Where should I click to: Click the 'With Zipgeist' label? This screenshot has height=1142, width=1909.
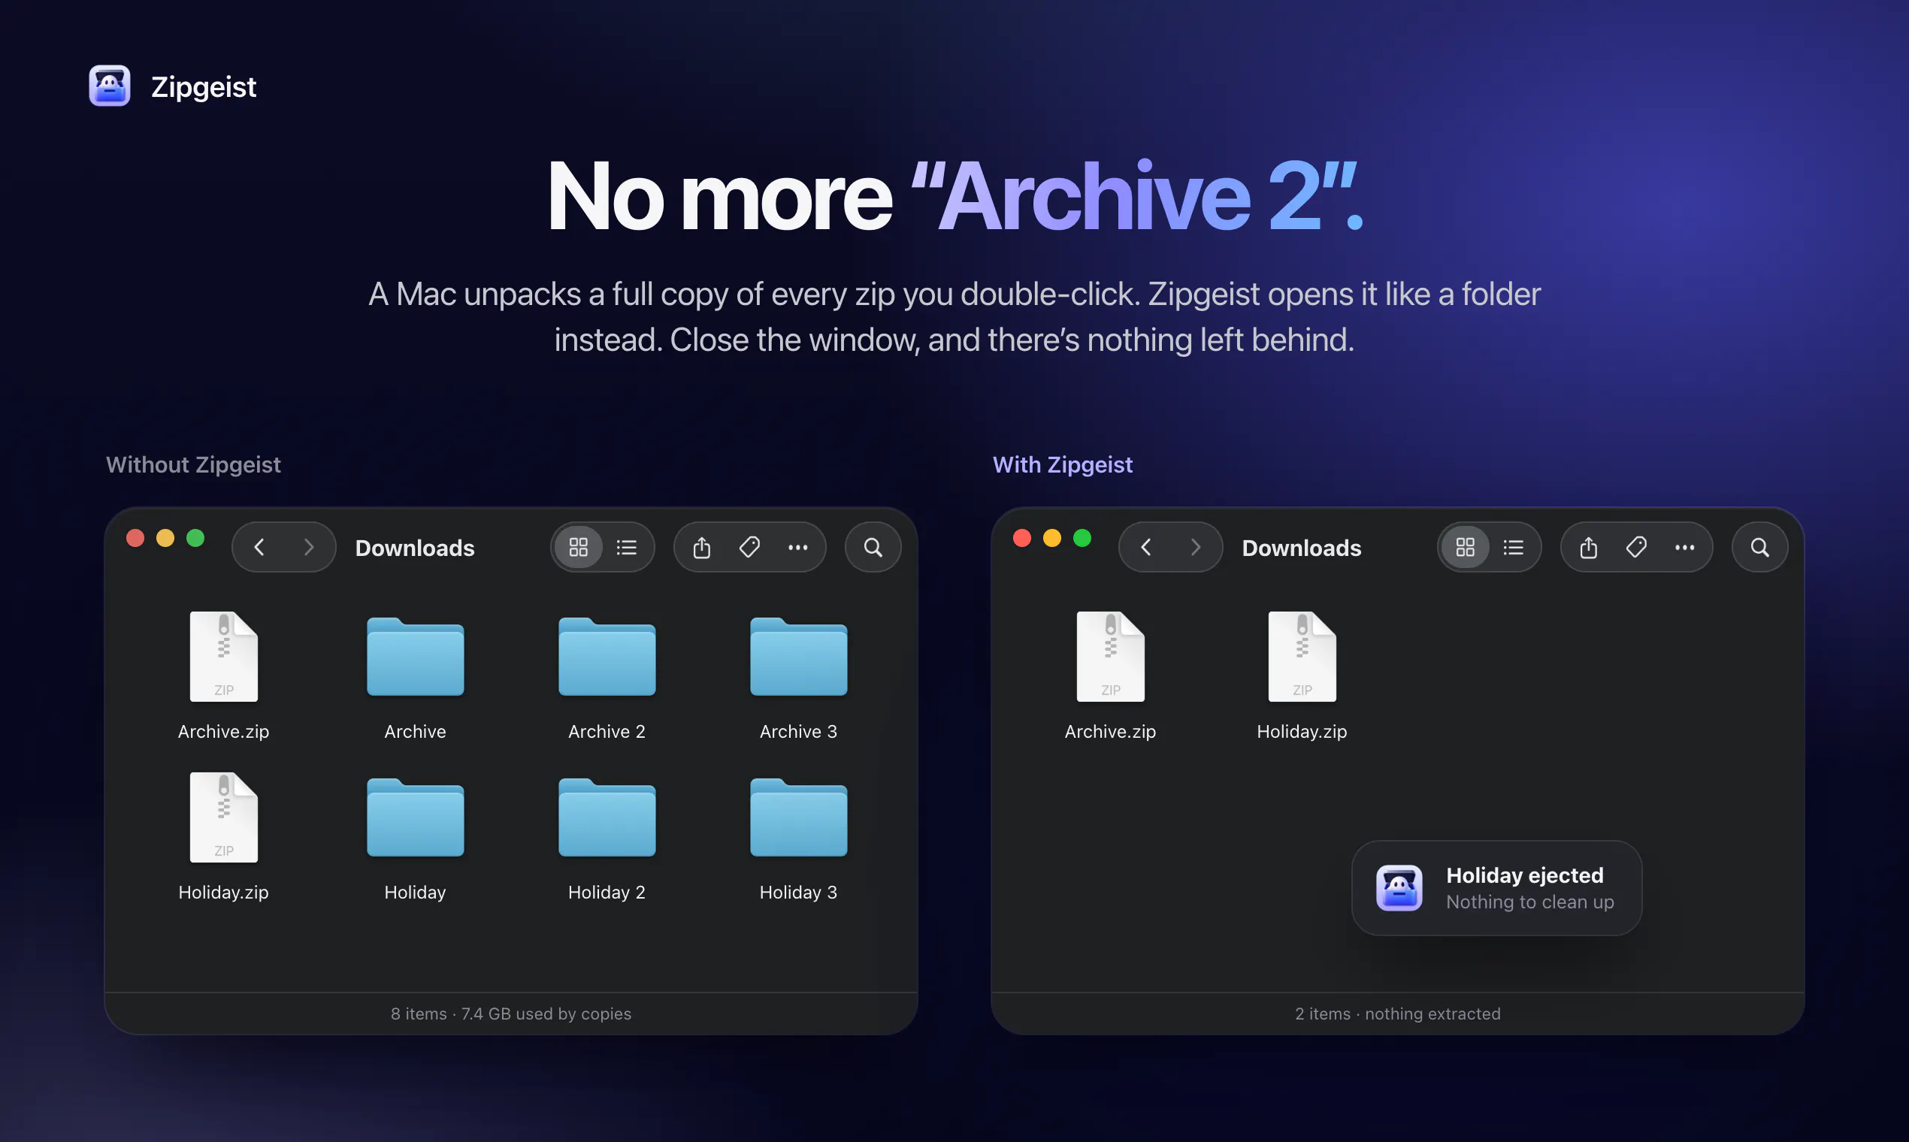[1062, 464]
